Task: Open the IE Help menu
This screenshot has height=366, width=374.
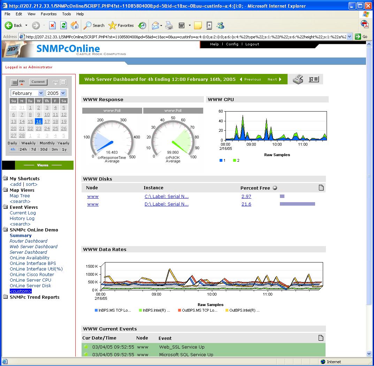Action: (x=80, y=14)
